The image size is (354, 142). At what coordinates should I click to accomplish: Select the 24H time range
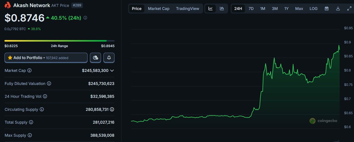238,9
